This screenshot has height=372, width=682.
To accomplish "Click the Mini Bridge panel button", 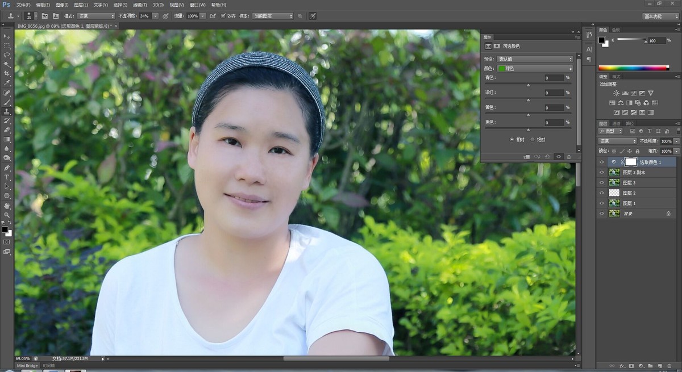I will click(x=27, y=366).
